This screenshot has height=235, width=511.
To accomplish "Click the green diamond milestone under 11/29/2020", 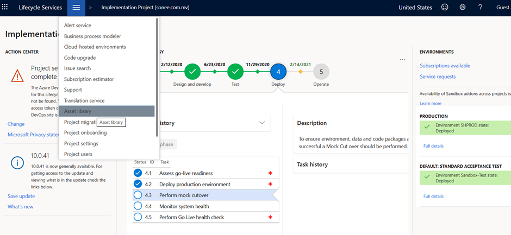I will click(x=258, y=72).
